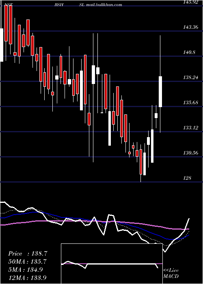
Task: Click the 50MA : 135.7 readout
Action: tap(28, 262)
